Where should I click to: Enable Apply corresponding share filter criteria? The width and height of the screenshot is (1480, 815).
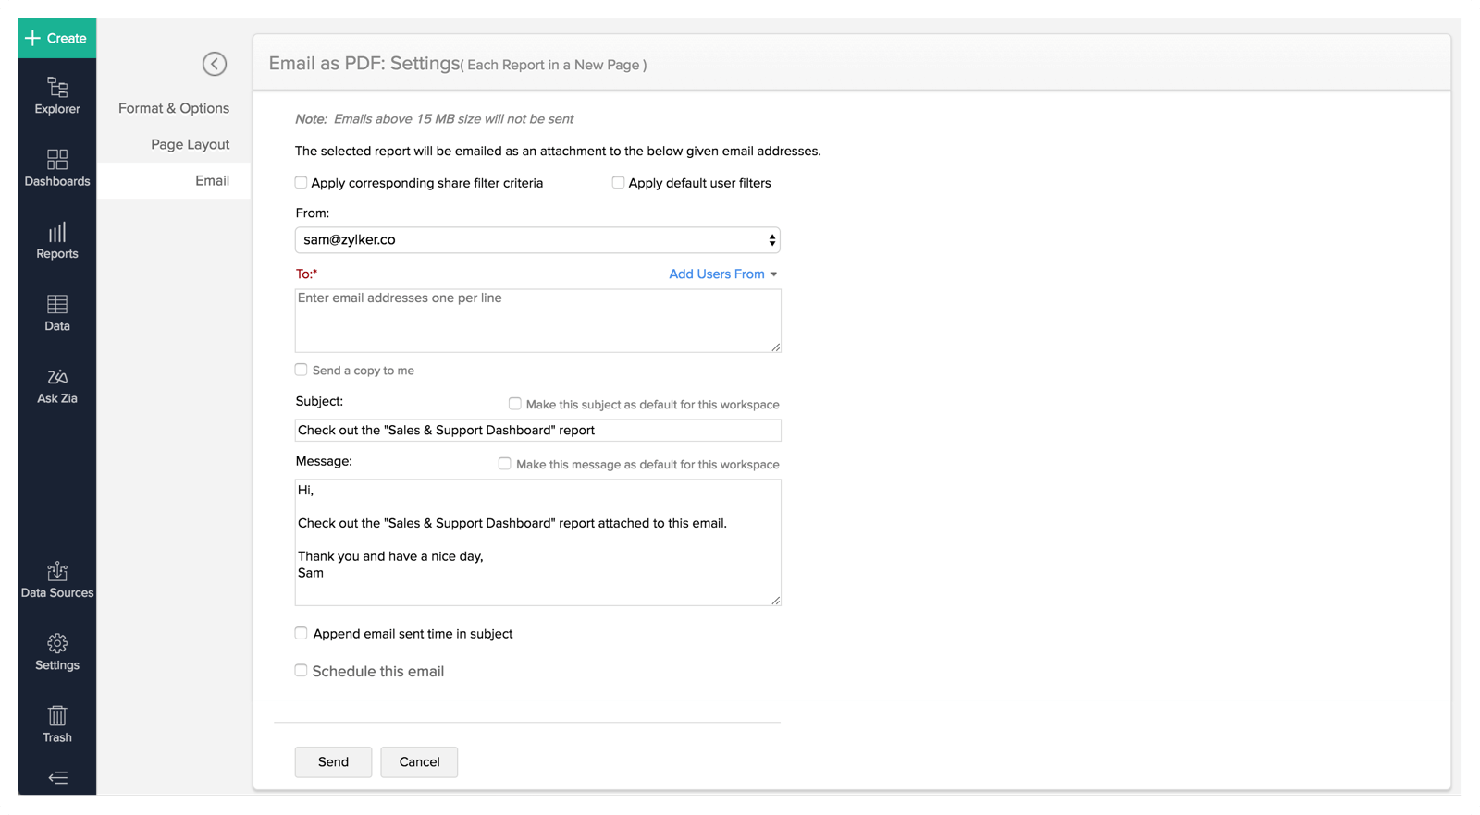302,183
